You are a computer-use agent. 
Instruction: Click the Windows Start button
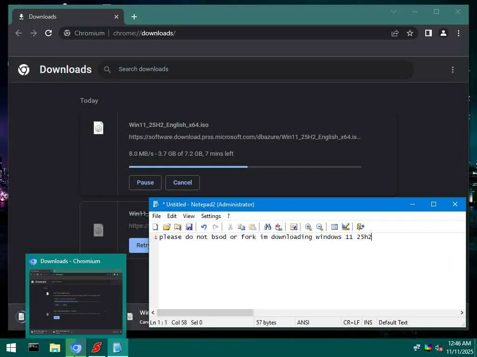(11, 348)
